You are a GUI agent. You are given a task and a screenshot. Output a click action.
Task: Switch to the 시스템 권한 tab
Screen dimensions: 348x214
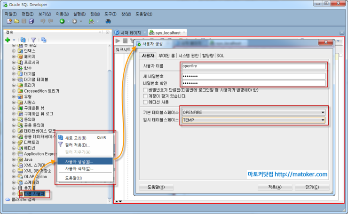(189, 55)
